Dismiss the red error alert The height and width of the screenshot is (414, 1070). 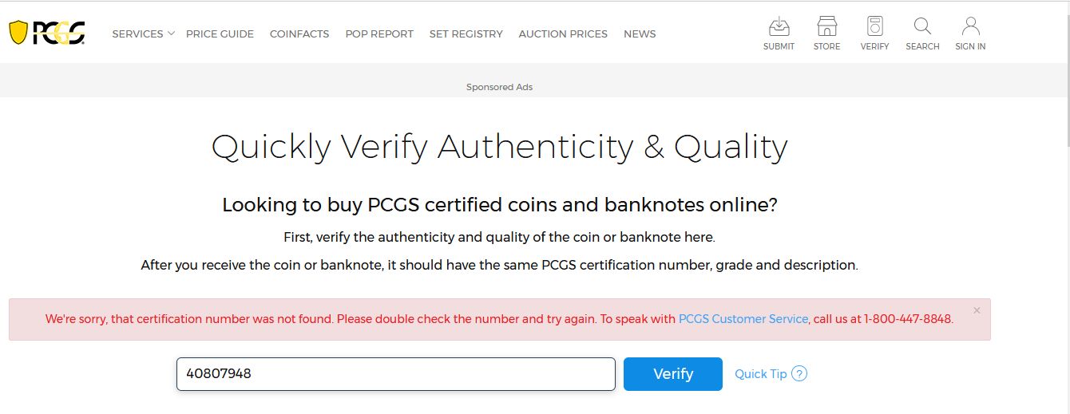click(977, 310)
